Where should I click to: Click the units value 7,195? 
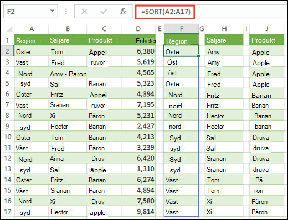point(146,104)
